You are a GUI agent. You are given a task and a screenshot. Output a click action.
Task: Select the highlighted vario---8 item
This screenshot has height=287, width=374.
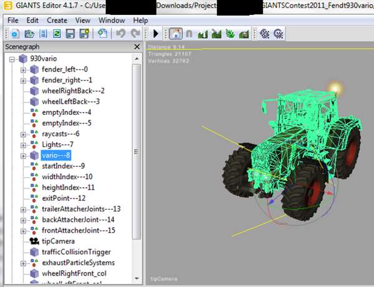point(56,155)
